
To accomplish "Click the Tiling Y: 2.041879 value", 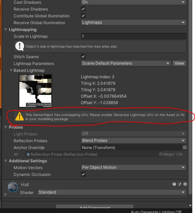I will pyautogui.click(x=98, y=90).
